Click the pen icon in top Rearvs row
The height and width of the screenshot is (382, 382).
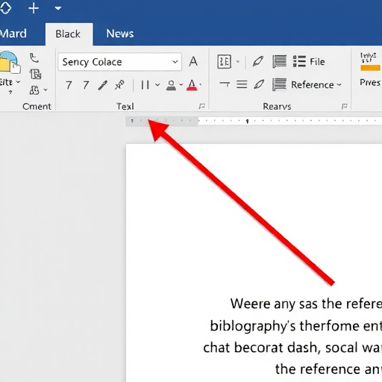coord(258,61)
